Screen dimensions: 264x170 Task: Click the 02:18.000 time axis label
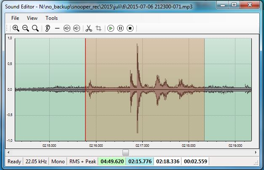coord(189,146)
